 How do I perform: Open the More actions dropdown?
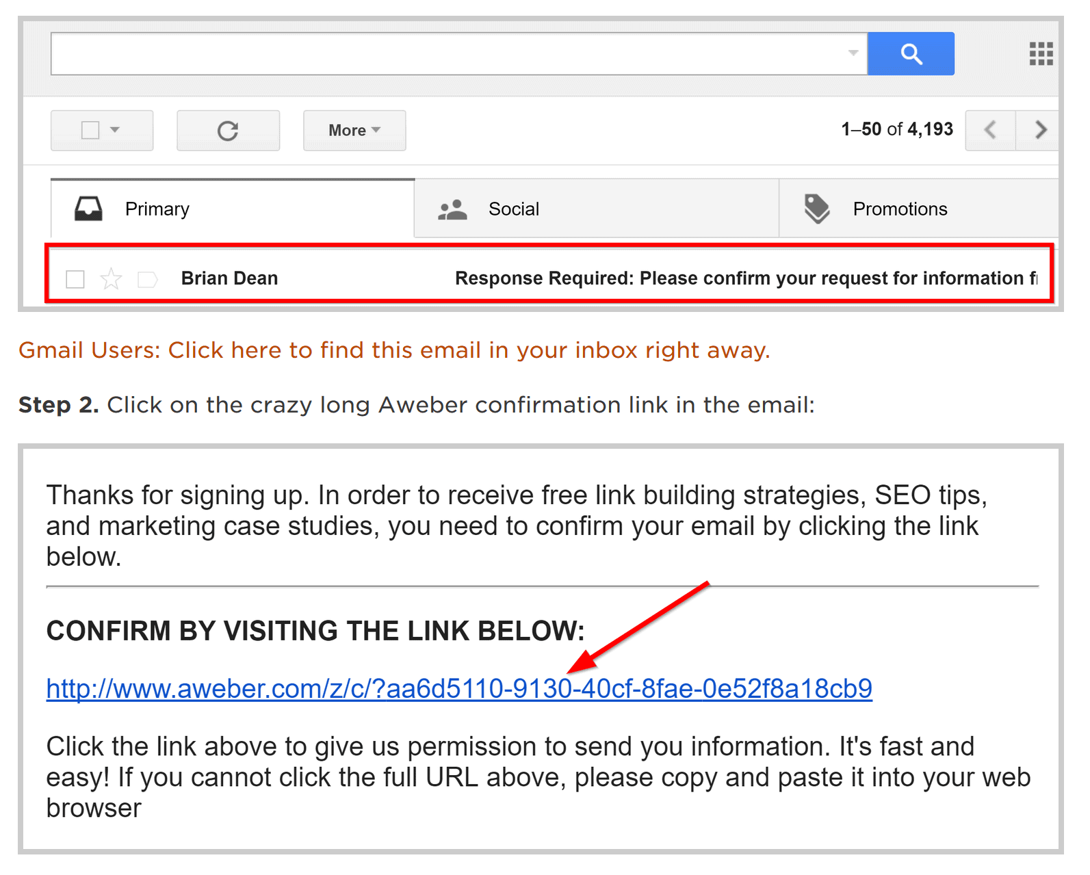tap(354, 130)
